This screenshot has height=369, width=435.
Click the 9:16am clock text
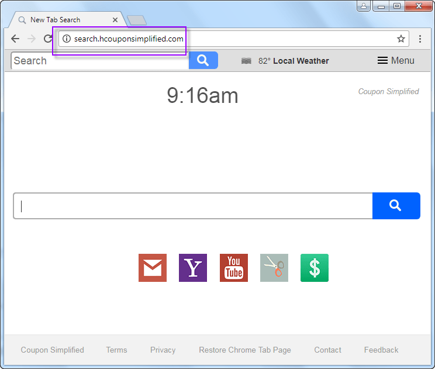202,95
